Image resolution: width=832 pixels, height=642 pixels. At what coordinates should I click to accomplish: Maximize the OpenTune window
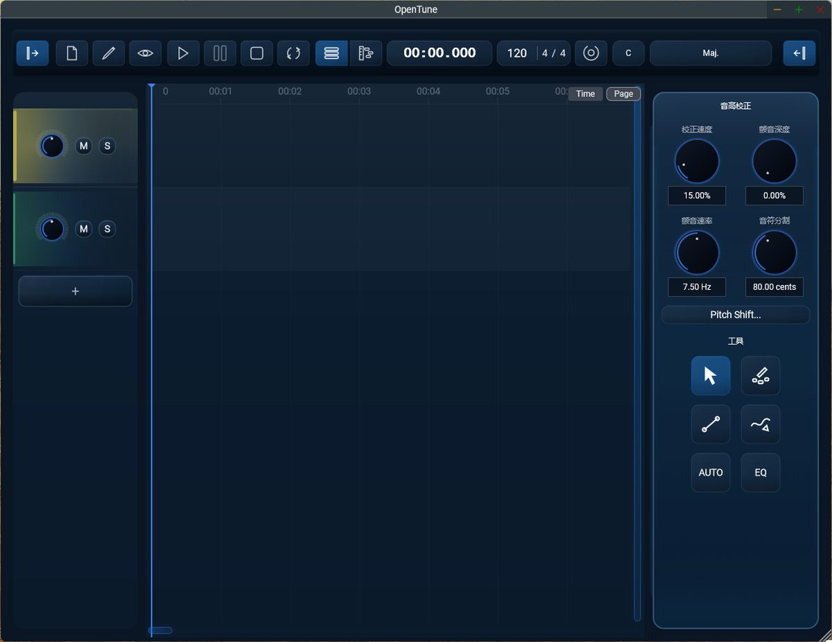(799, 10)
